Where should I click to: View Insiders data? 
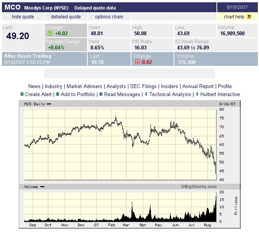(169, 86)
